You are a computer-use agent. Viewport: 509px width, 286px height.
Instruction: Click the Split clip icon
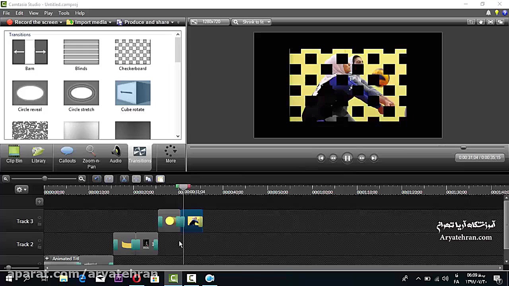click(136, 179)
